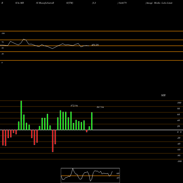Click the MR axis label 60
183x183 pixels.
pyautogui.click(x=179, y=115)
